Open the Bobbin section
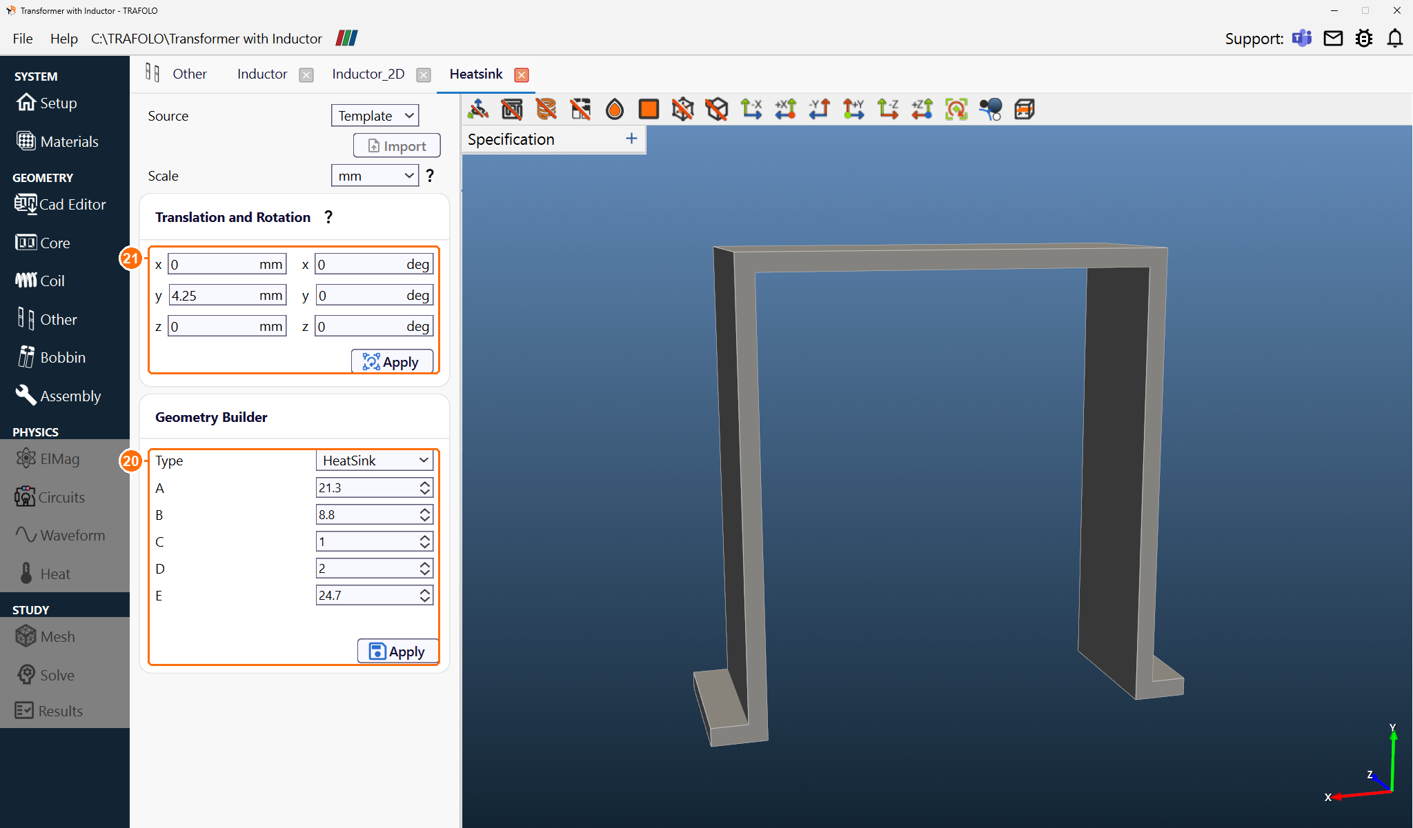The image size is (1413, 828). [52, 357]
